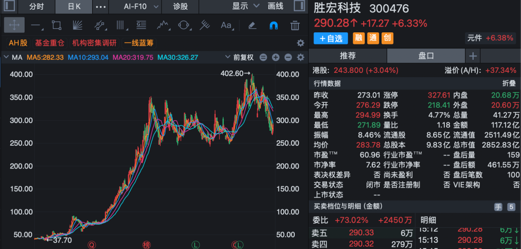The width and height of the screenshot is (521, 249).
Task: Click the MA30:326.27 indicator label
Action: click(x=178, y=57)
